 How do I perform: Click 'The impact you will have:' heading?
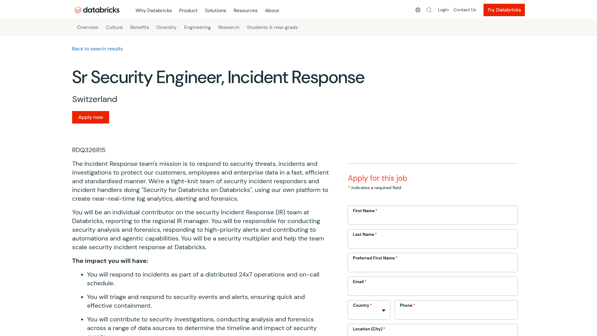tap(110, 261)
